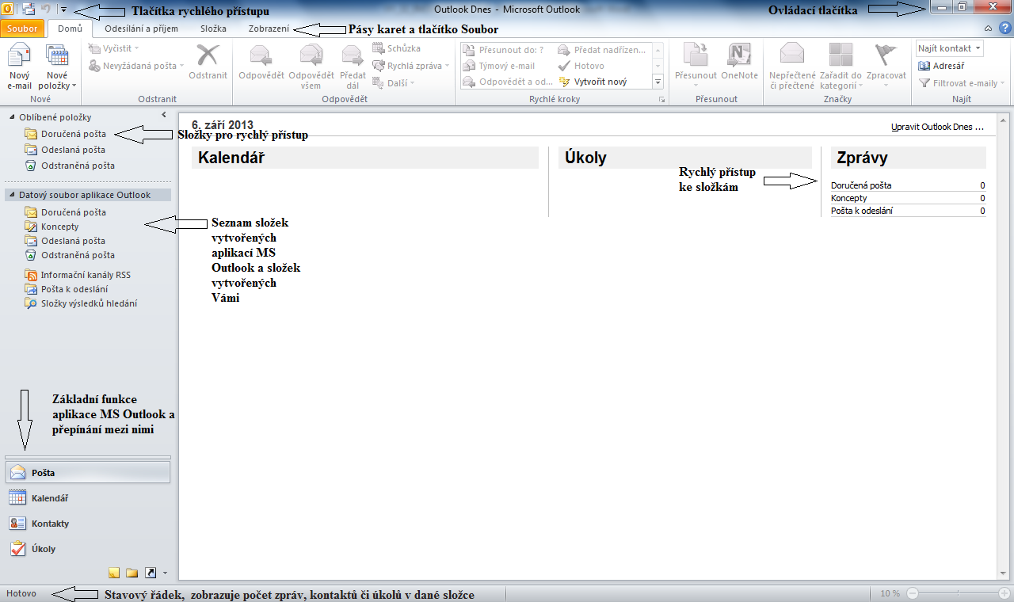Switch to Kalendář module
Image resolution: width=1014 pixels, height=602 pixels.
pos(87,498)
